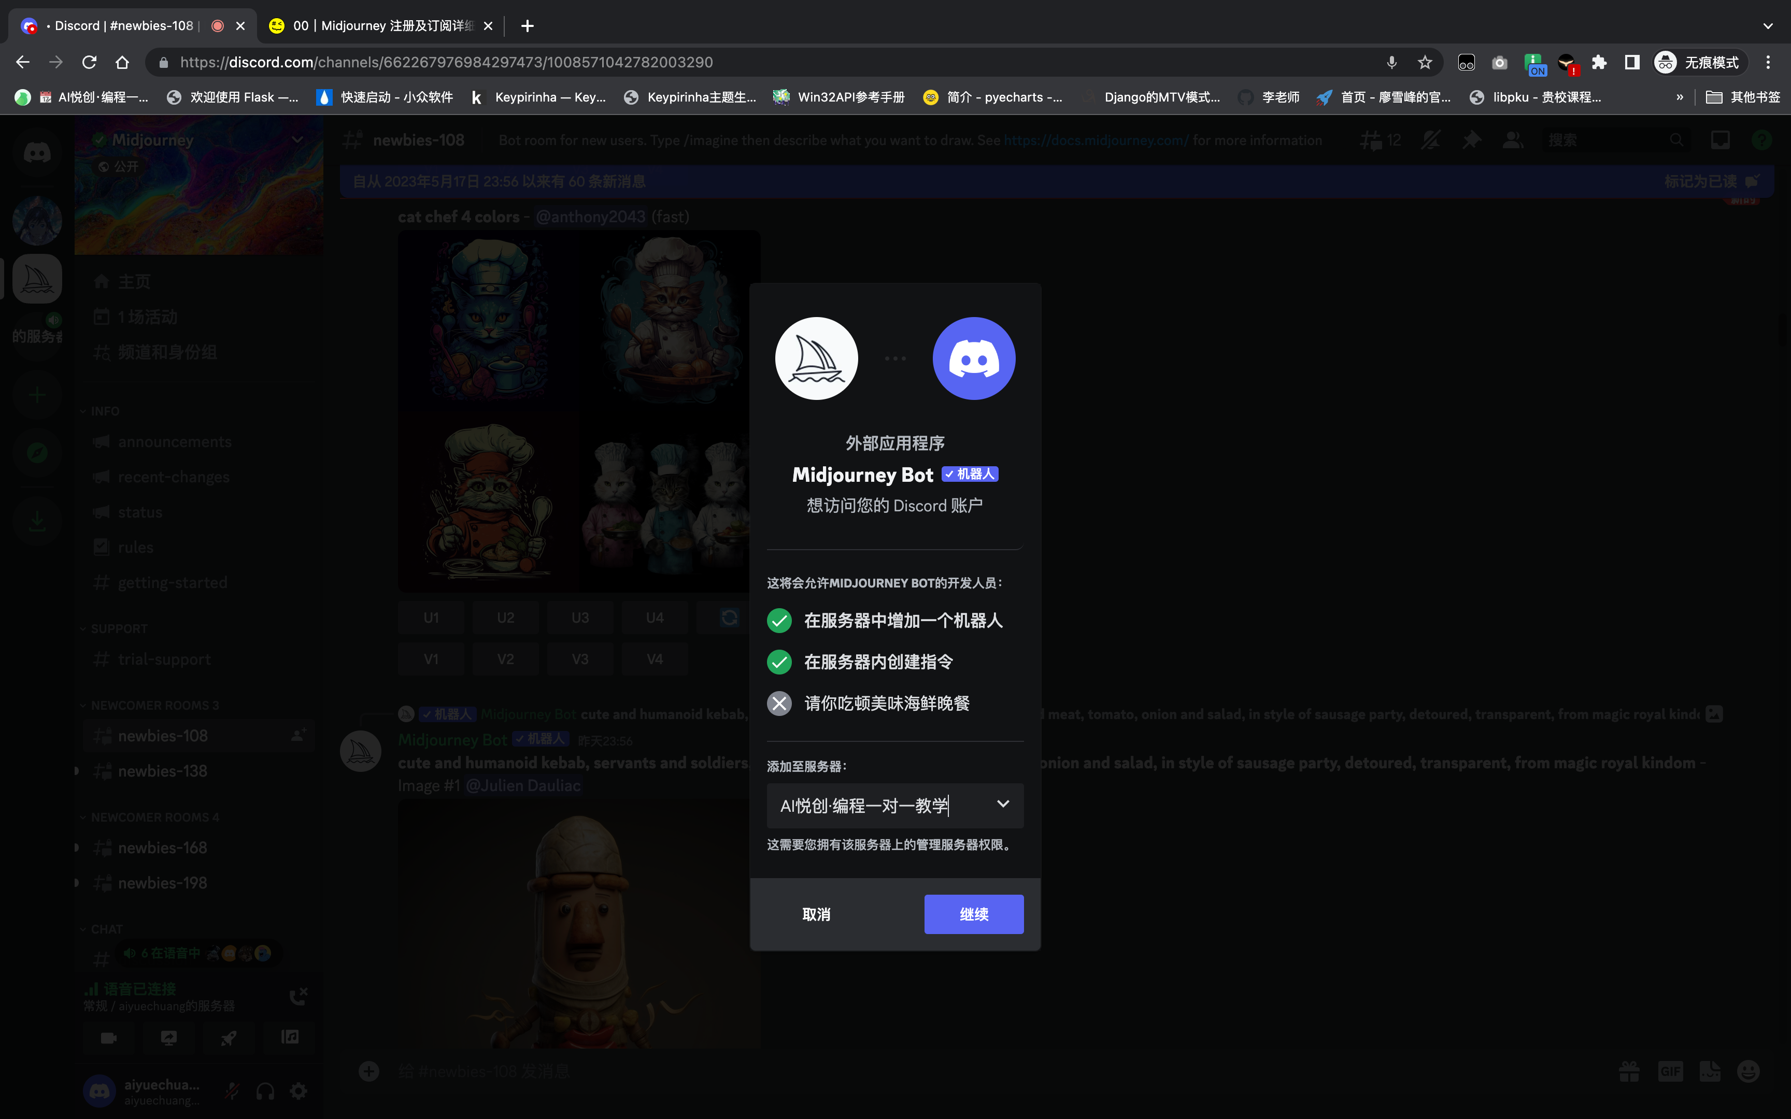Click the blue Discord logo in the dialog
This screenshot has width=1791, height=1119.
click(x=974, y=359)
